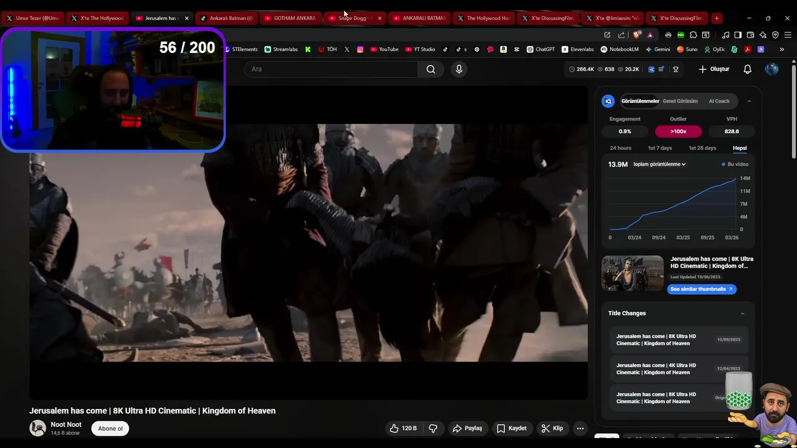Switch to the Genel Görünüm tab

coord(680,101)
